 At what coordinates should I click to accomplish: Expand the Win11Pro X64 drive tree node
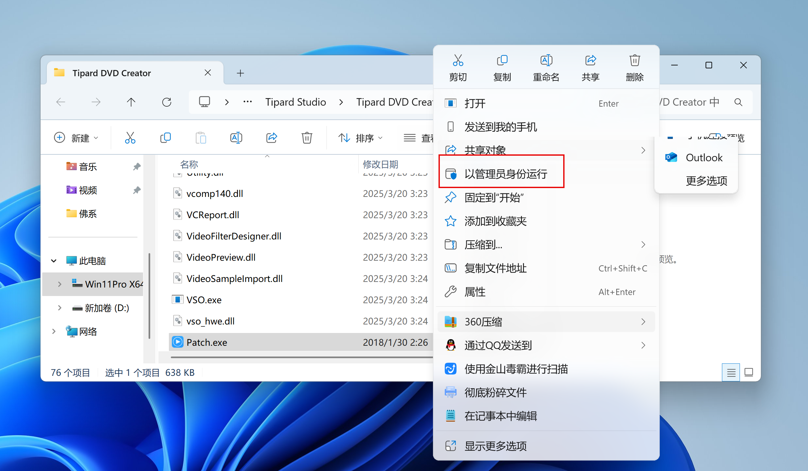(x=60, y=284)
